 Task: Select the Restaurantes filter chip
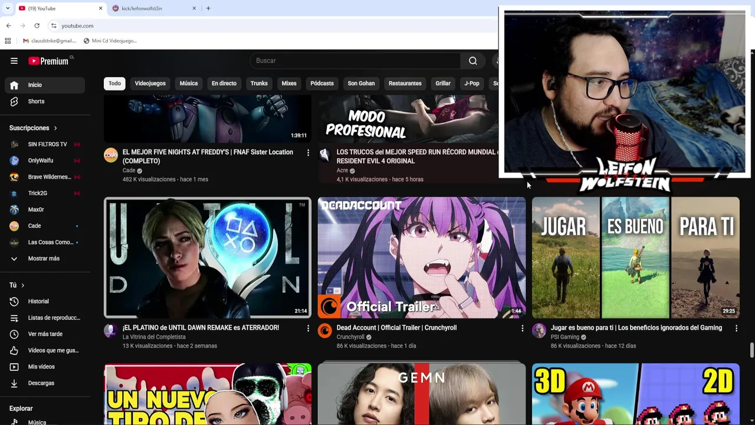[x=405, y=83]
